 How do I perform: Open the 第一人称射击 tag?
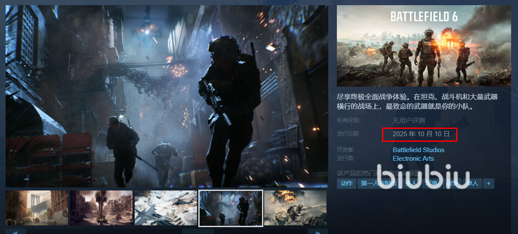pos(379,184)
